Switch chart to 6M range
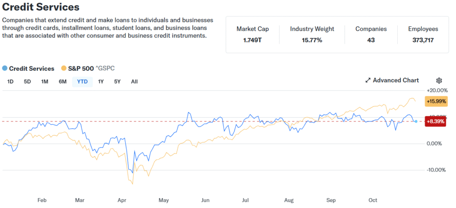This screenshot has width=456, height=208. pos(62,82)
